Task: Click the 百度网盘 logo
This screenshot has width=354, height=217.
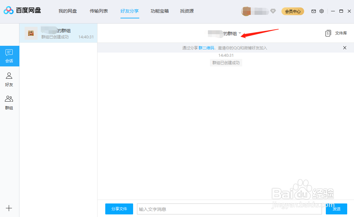Action: pos(22,10)
